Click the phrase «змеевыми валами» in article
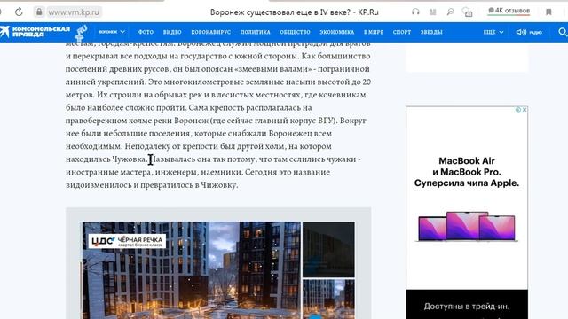 point(274,69)
